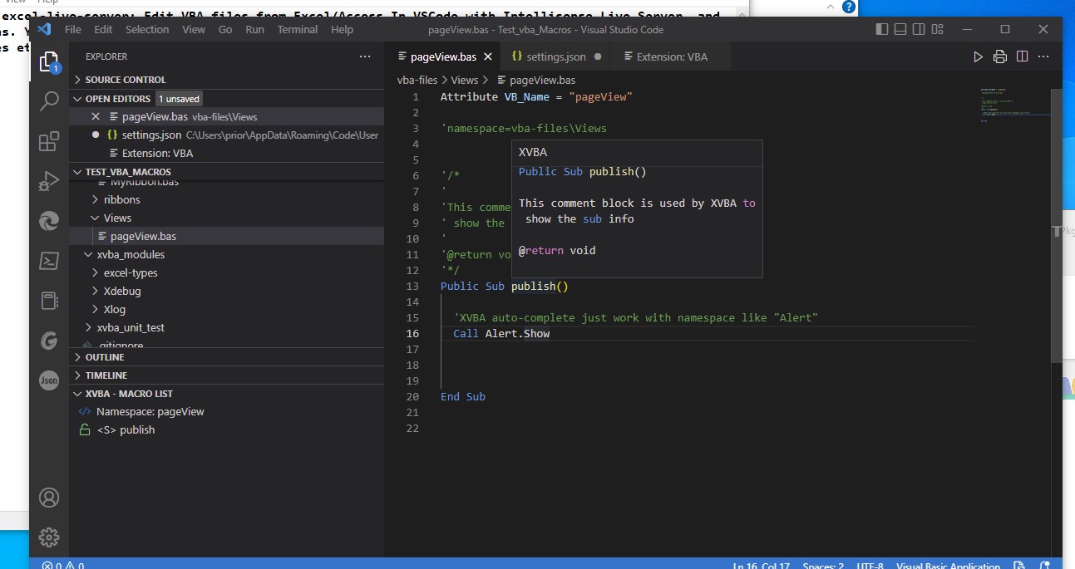Expand the Outline section

tap(105, 357)
